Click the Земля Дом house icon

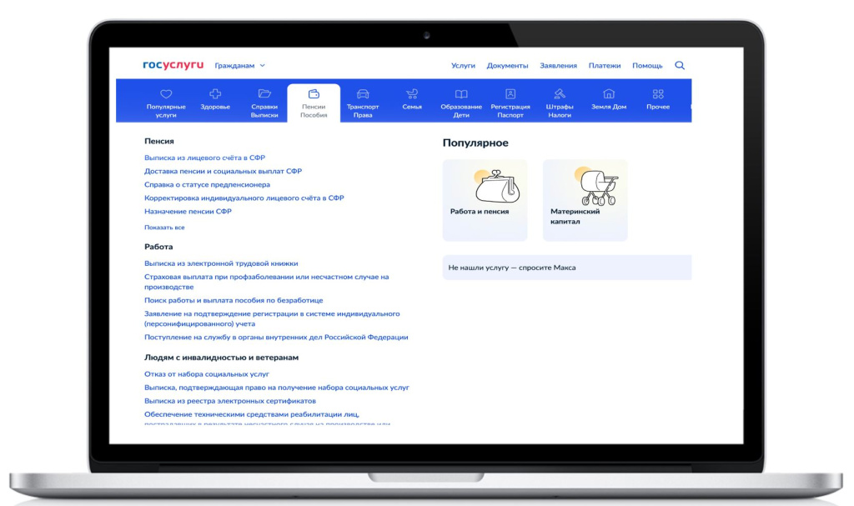(609, 94)
